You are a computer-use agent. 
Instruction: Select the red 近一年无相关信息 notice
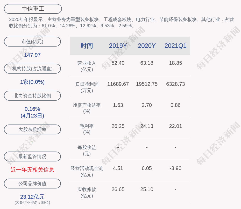click(32, 170)
